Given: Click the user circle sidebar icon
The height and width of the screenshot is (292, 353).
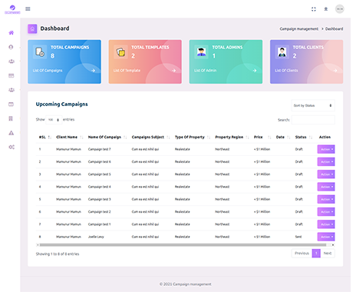Looking at the screenshot, I should click(11, 47).
